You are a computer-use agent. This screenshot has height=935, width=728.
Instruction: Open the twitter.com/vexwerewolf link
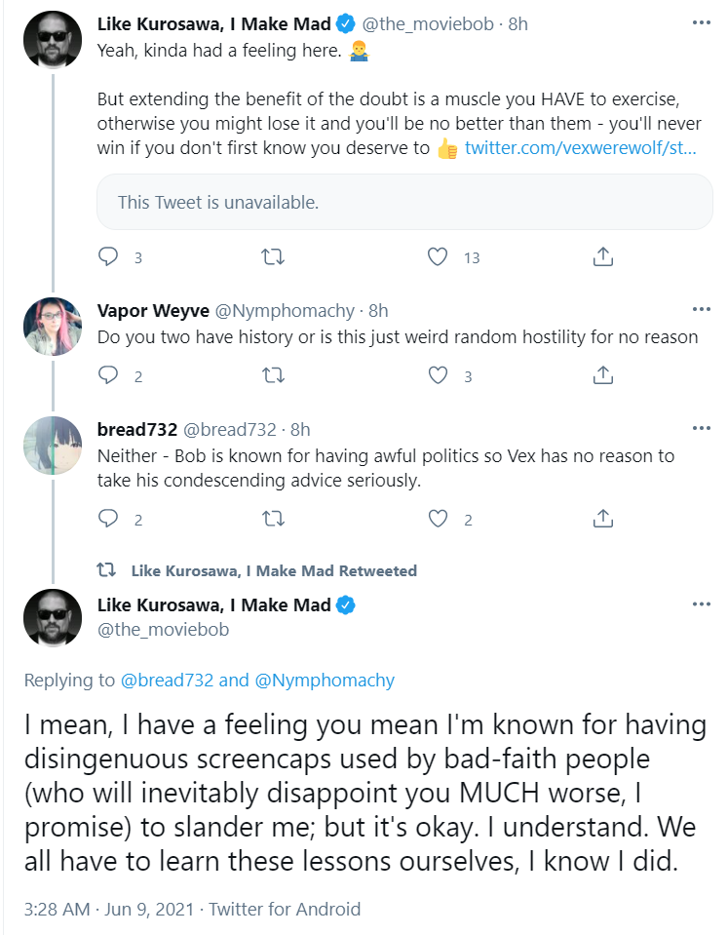click(580, 148)
